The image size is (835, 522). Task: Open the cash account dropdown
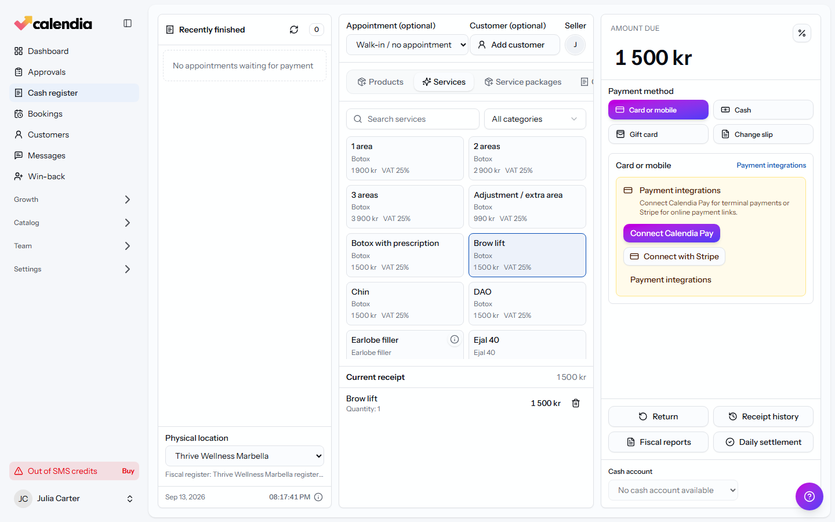(673, 490)
